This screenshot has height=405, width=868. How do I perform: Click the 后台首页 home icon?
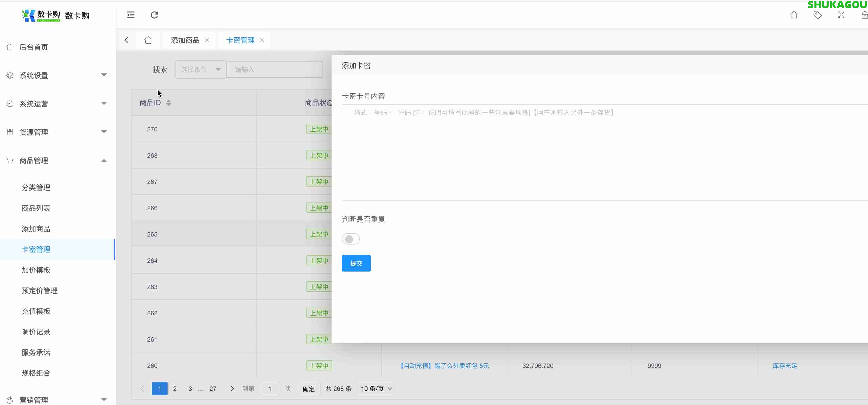click(x=10, y=47)
